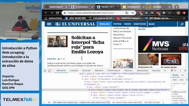Click the MVS Noticias banner ad
Screen dimensions: 189x106
point(163,44)
